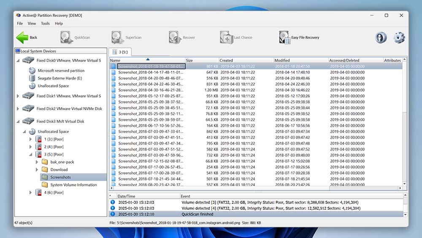Select Fixed Disk3 Msft Virtual Disk
The width and height of the screenshot is (422, 238).
[x=60, y=121]
